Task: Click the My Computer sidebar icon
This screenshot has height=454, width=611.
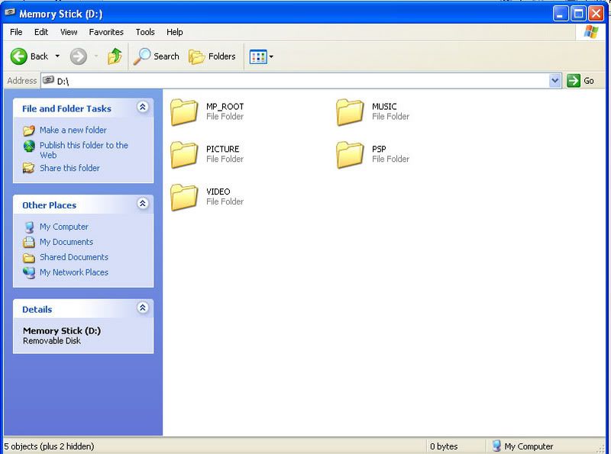Action: pyautogui.click(x=29, y=227)
